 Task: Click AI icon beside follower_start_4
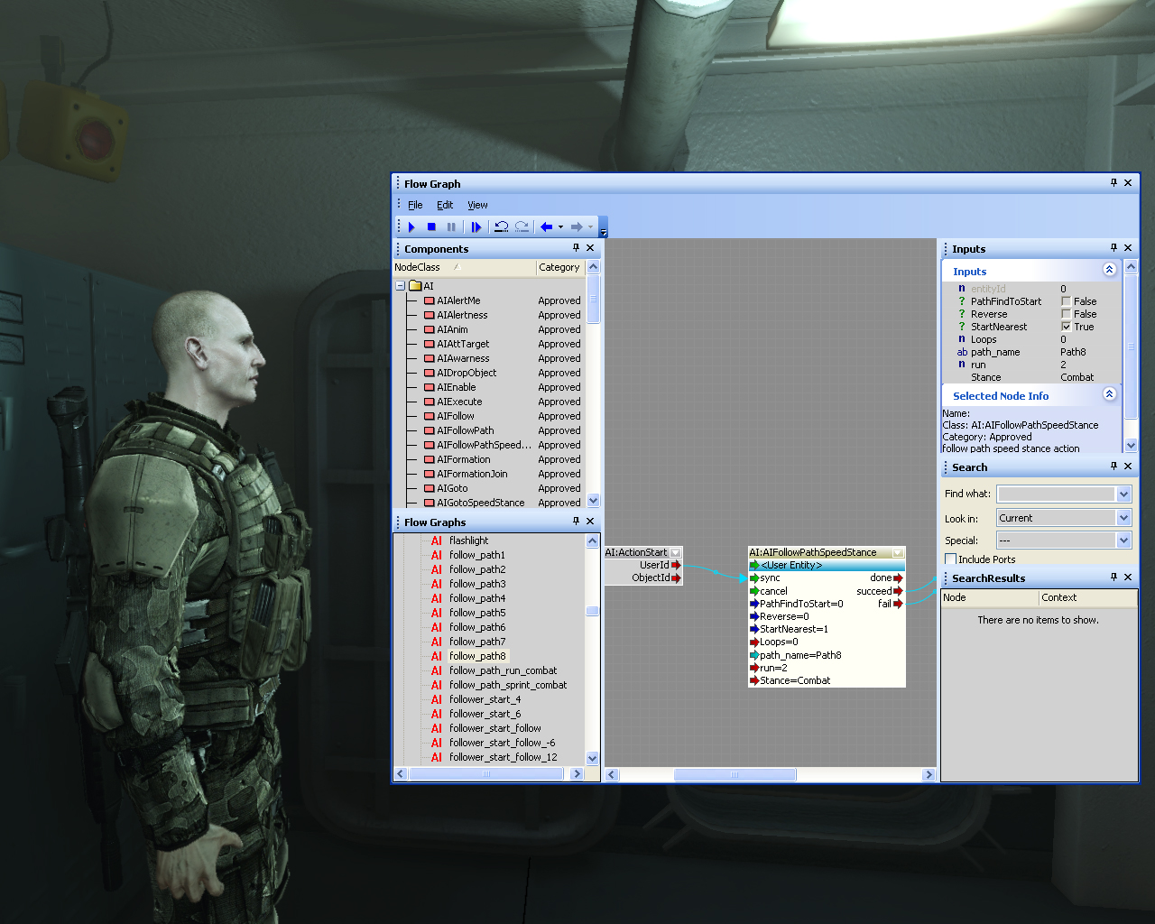tap(437, 699)
